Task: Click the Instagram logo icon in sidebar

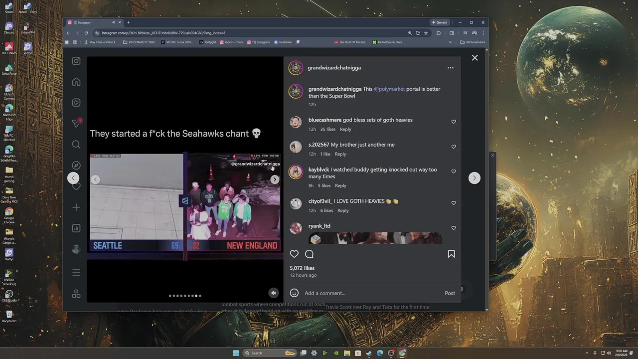Action: tap(76, 61)
